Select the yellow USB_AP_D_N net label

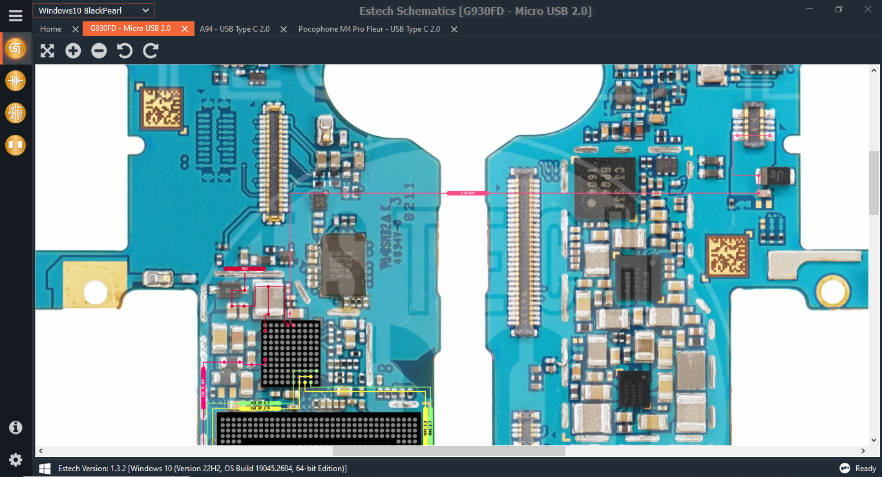tap(260, 408)
